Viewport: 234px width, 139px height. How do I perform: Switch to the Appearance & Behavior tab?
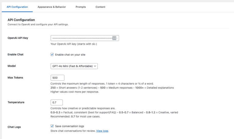(x=51, y=7)
